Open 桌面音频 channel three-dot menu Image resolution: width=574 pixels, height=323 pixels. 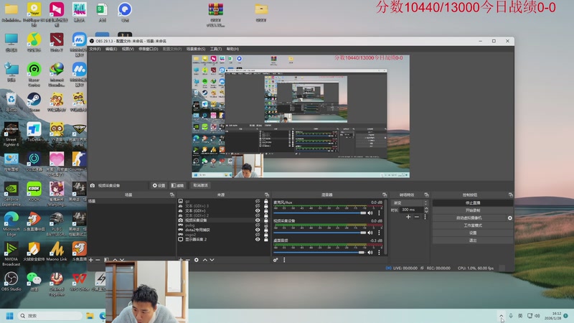[x=379, y=253]
